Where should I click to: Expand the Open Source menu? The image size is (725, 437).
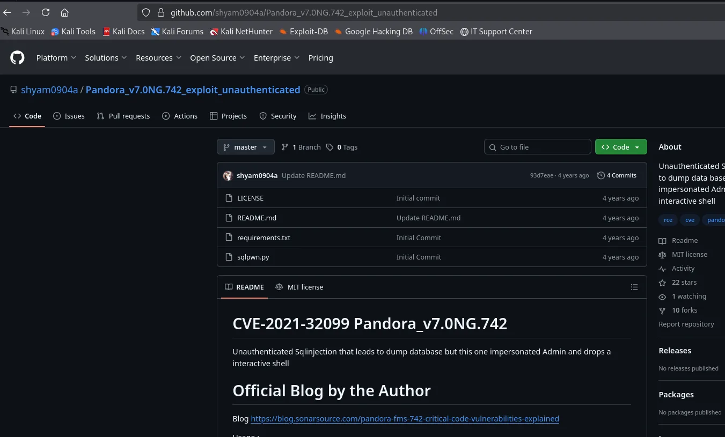point(217,58)
